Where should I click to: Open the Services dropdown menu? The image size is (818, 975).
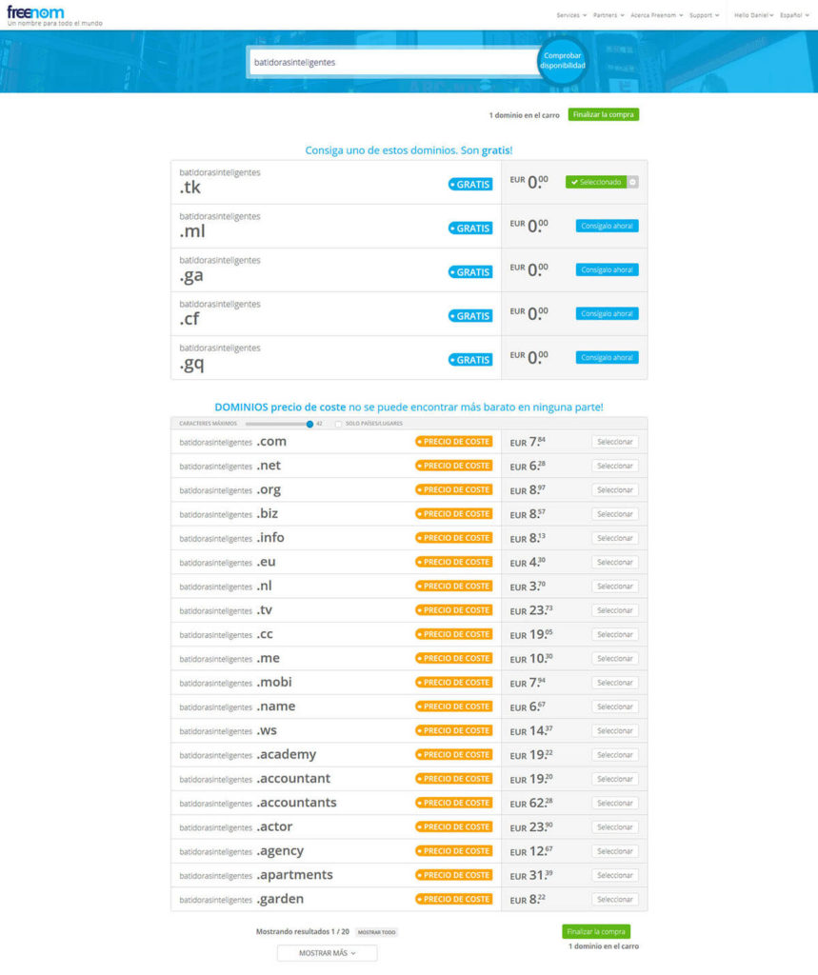click(x=571, y=15)
